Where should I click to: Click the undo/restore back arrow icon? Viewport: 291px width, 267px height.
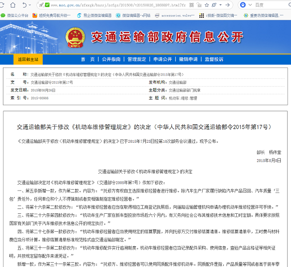tap(25, 5)
